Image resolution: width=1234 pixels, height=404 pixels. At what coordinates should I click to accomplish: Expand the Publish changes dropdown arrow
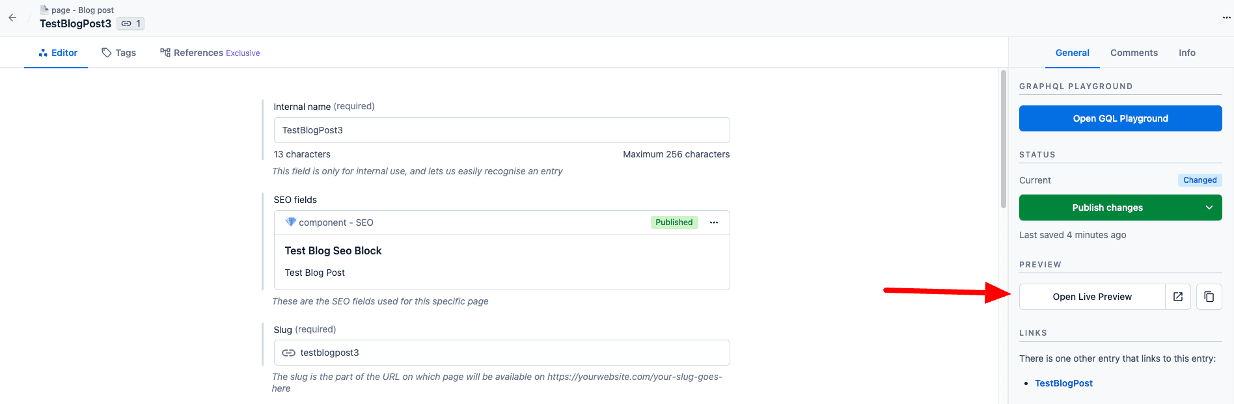point(1209,208)
